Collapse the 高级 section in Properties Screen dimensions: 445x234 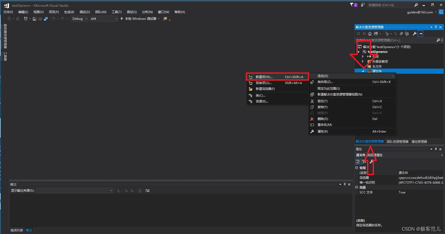point(357,187)
